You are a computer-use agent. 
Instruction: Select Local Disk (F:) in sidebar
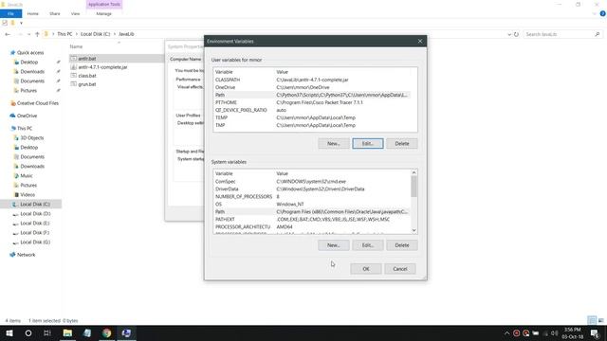[35, 232]
